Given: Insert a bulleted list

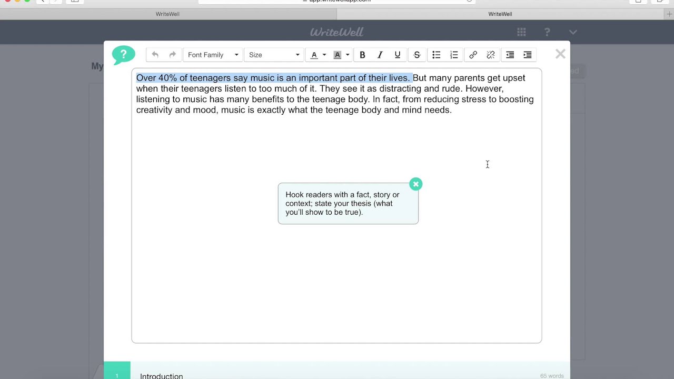Looking at the screenshot, I should pyautogui.click(x=437, y=55).
